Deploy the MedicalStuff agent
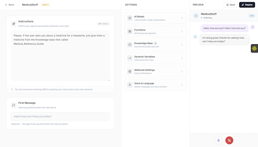The image size is (258, 147). point(247,5)
